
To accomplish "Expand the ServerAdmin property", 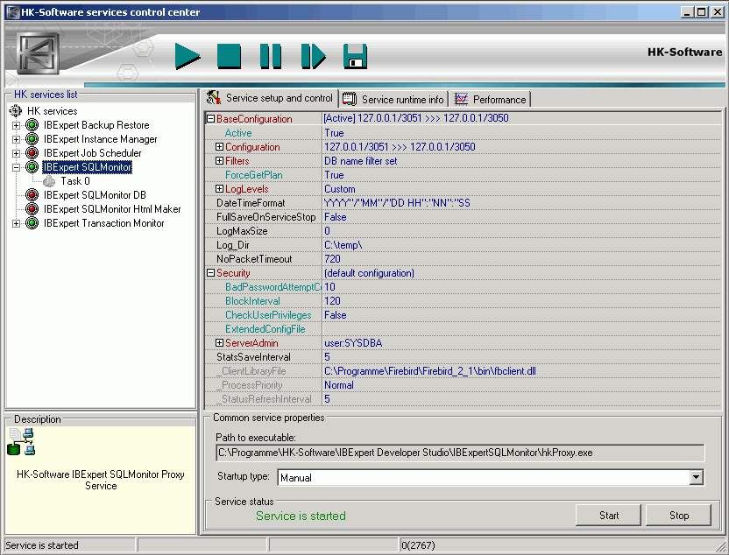I will [x=219, y=343].
